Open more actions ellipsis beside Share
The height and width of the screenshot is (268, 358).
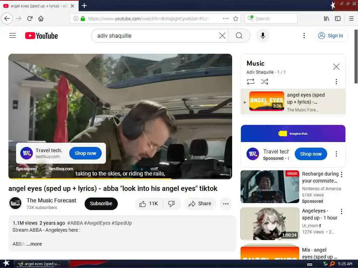pos(226,204)
